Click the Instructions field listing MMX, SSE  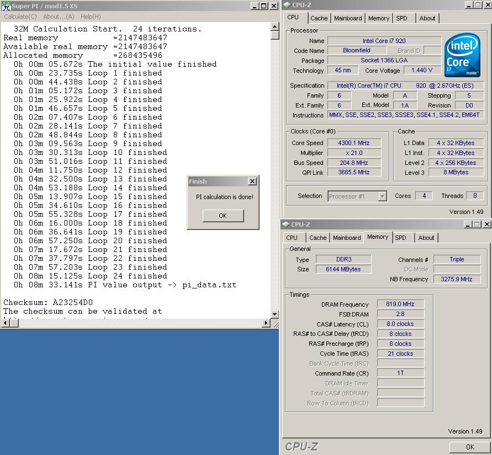pyautogui.click(x=406, y=115)
